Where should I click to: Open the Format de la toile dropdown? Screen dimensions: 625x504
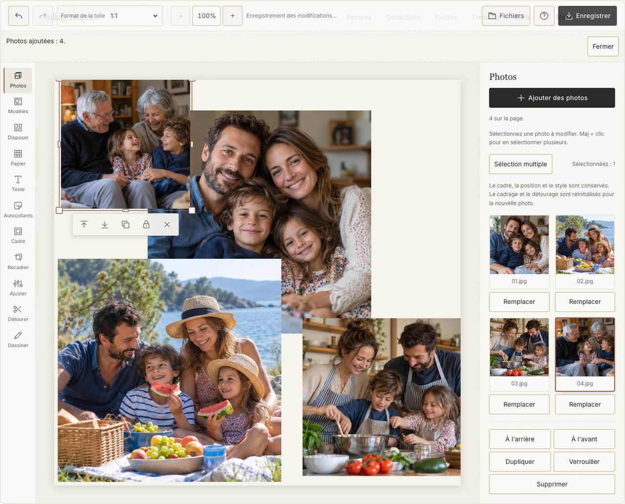[x=110, y=16]
